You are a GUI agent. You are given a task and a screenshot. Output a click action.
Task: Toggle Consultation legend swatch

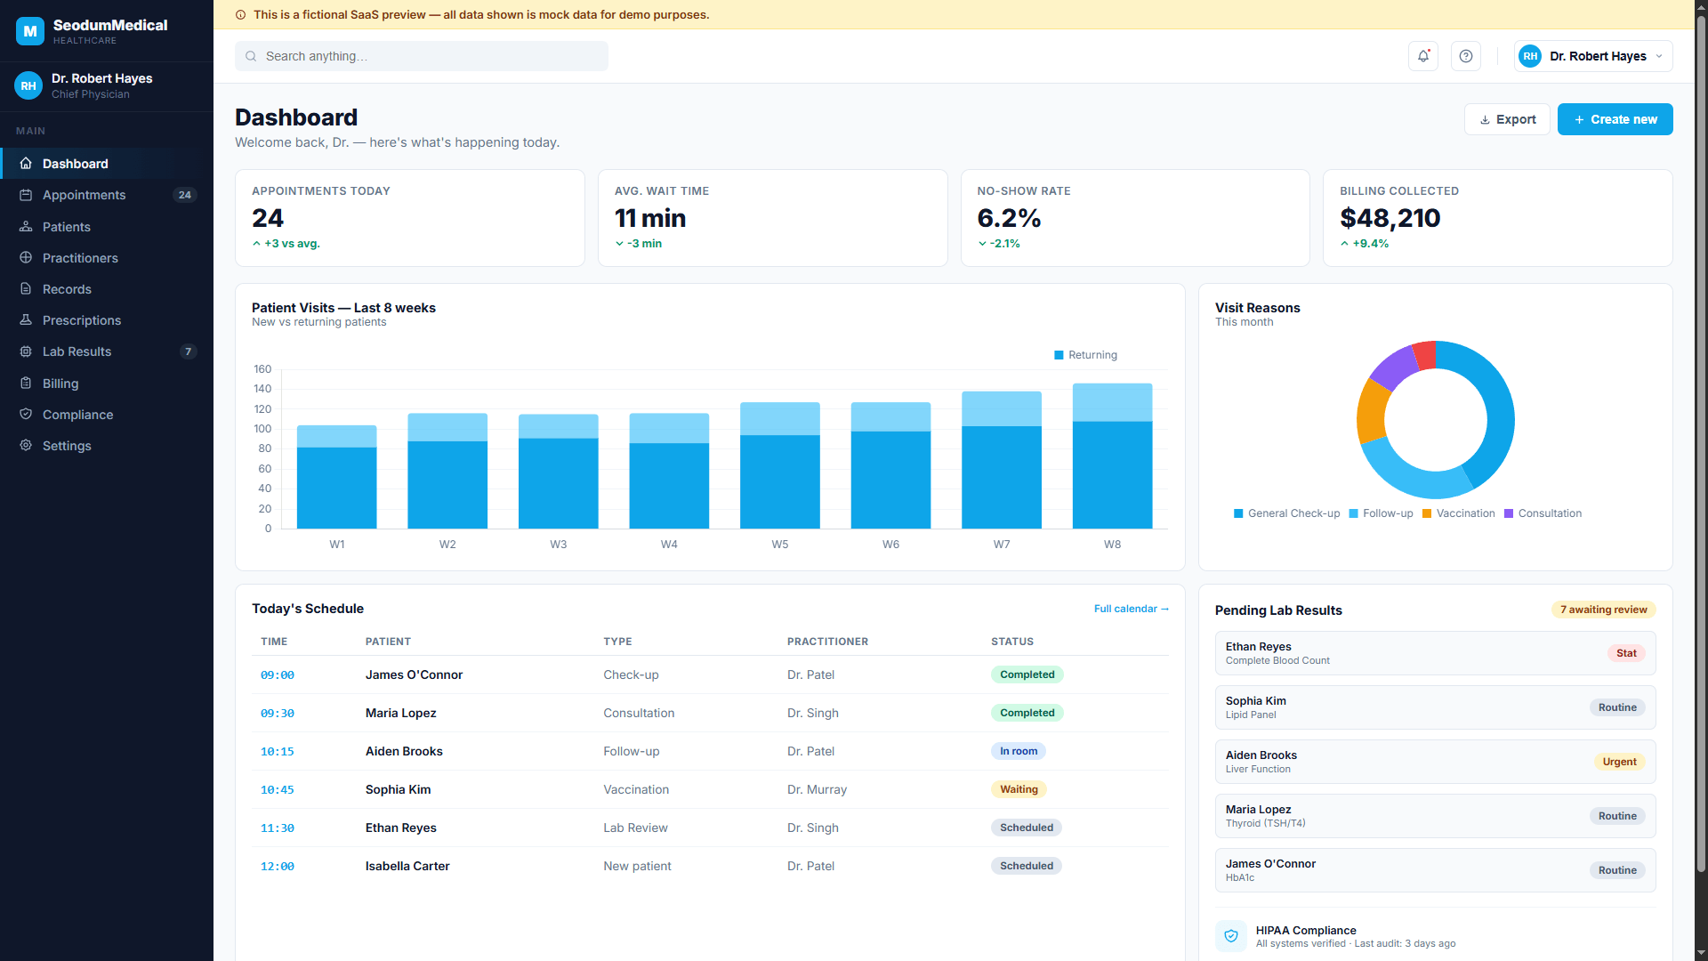click(x=1509, y=513)
